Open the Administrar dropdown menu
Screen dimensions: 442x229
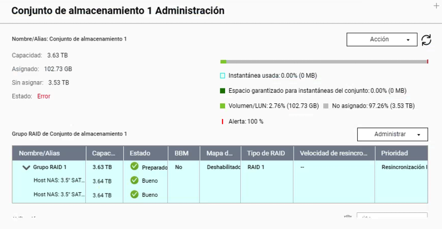[392, 135]
